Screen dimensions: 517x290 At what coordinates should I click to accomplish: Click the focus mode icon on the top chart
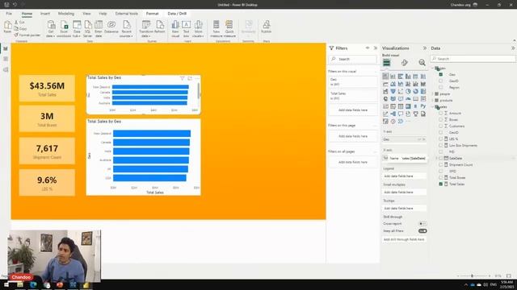190,78
